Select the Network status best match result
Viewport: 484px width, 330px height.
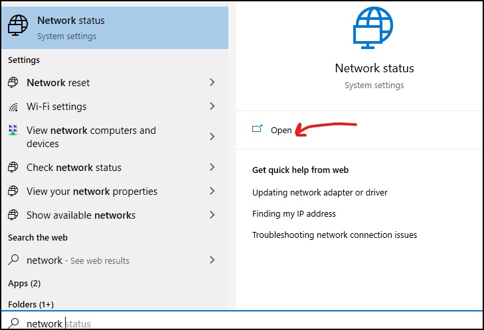tap(115, 28)
